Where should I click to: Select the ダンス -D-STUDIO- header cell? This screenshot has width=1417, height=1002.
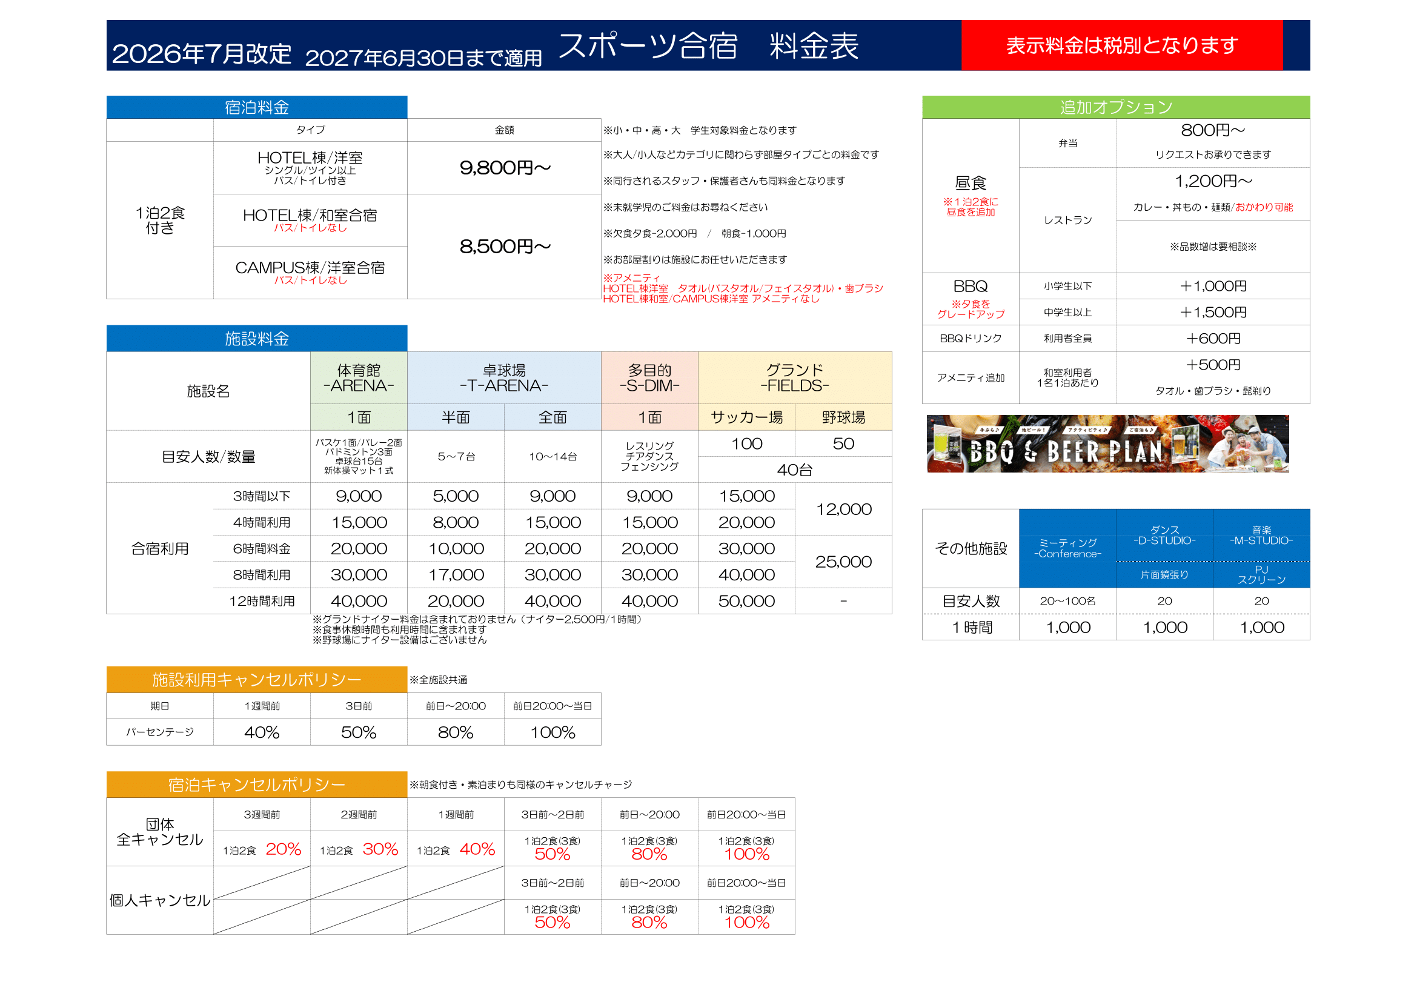(x=1164, y=535)
